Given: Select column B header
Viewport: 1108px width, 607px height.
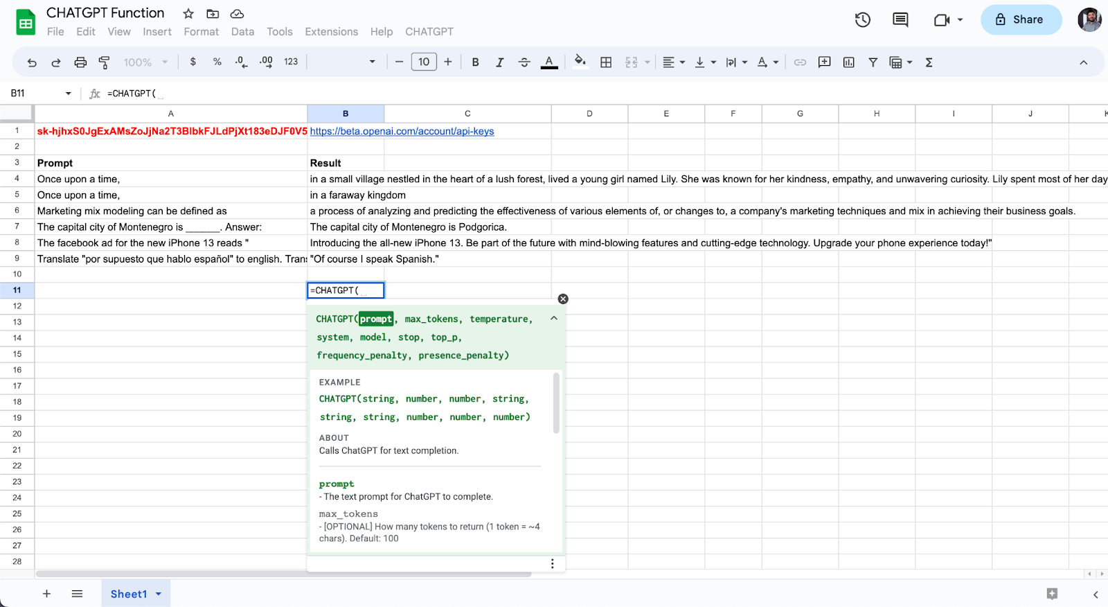Looking at the screenshot, I should pos(346,114).
